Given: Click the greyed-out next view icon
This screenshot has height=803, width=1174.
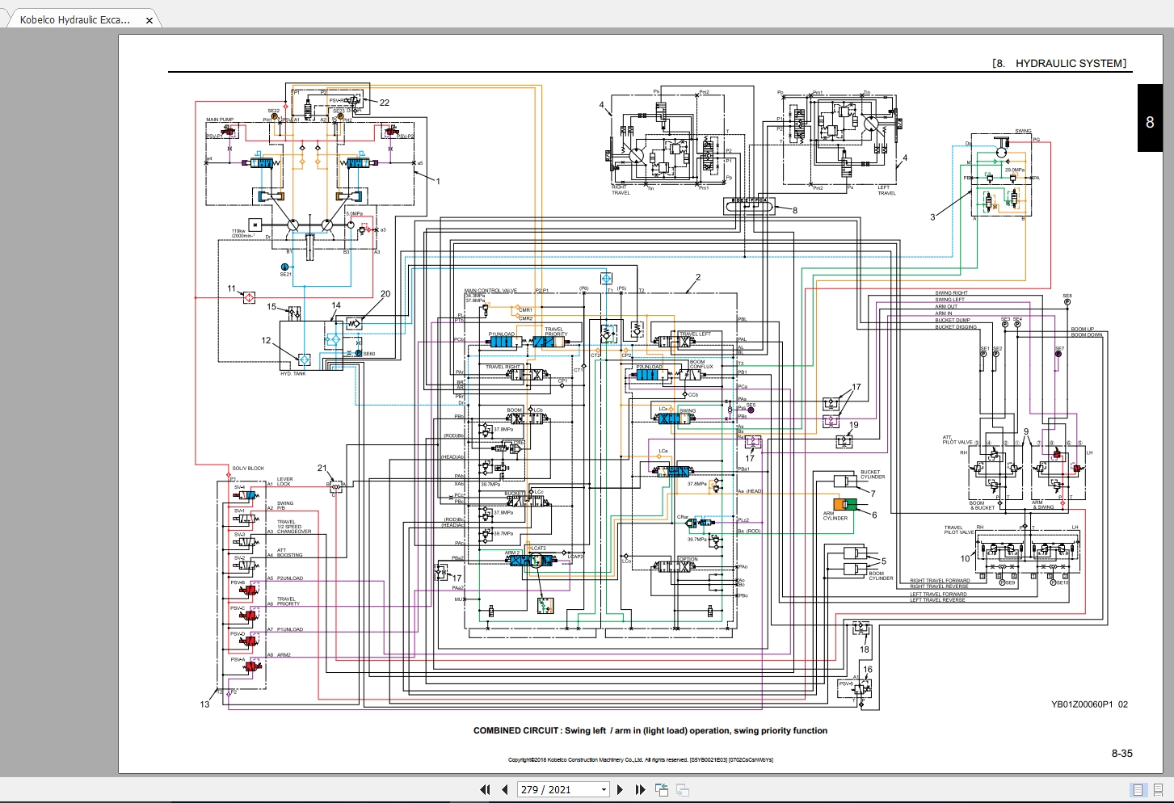Looking at the screenshot, I should click(683, 790).
